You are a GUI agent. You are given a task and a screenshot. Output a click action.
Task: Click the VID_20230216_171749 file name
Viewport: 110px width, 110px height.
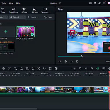coord(24,39)
